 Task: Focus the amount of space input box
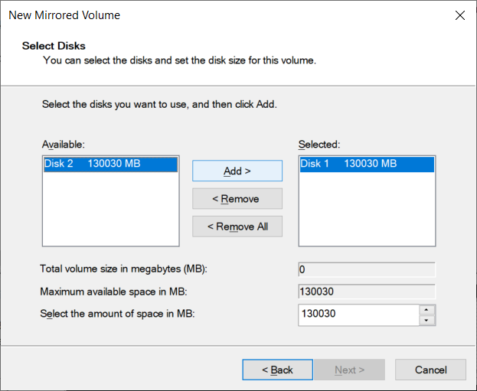(359, 315)
